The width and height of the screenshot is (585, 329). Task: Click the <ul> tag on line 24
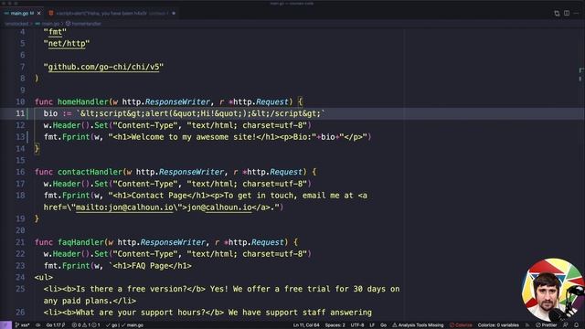(x=44, y=277)
